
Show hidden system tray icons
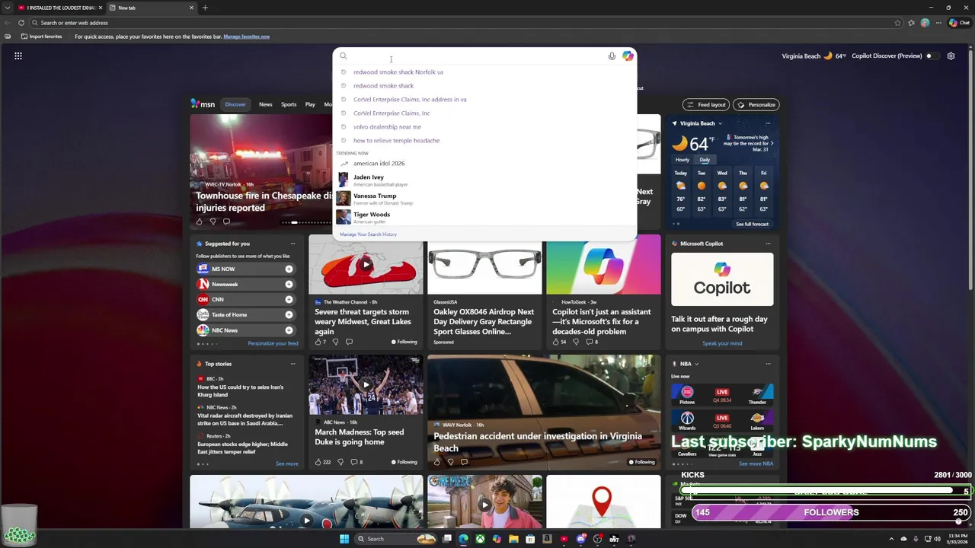coord(893,539)
